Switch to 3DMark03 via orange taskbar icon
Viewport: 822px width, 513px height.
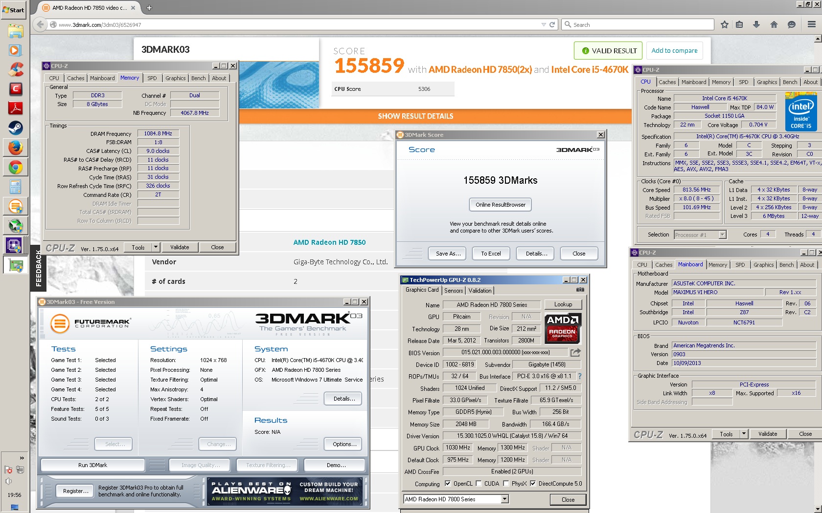pos(15,206)
